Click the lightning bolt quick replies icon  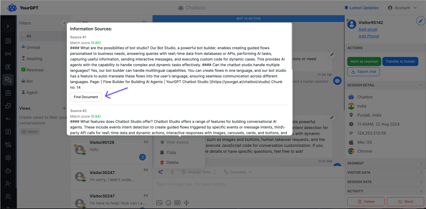click(186, 203)
